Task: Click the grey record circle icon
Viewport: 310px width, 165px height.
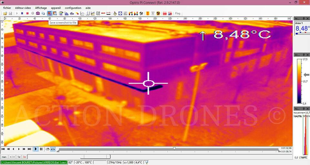Action: [x=33, y=13]
